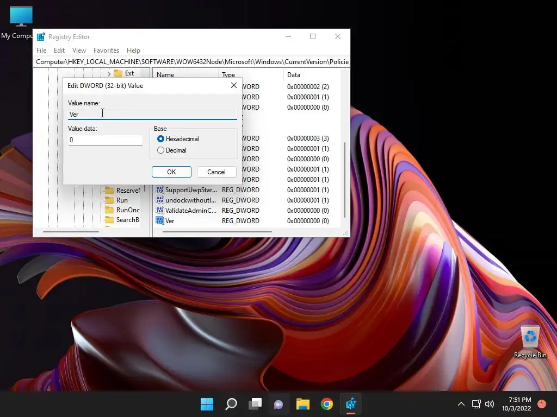557x417 pixels.
Task: Select the undockwithoutl... value name
Action: [190, 200]
